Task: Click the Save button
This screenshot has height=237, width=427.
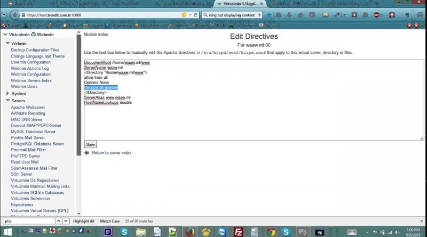Action: click(90, 144)
